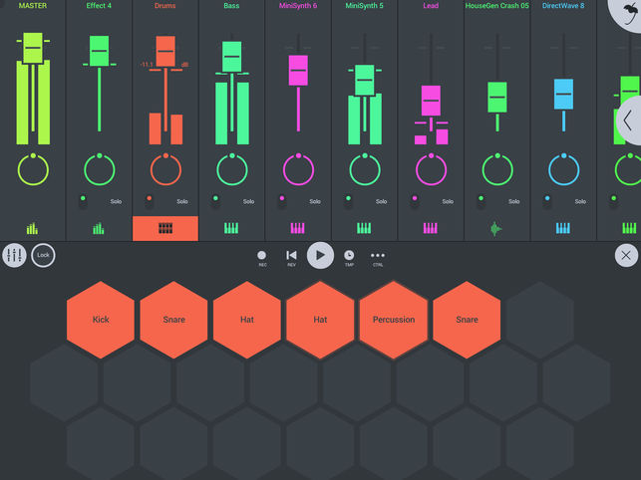Solo the MiniSynth 6 channel
This screenshot has height=480, width=641.
(315, 201)
